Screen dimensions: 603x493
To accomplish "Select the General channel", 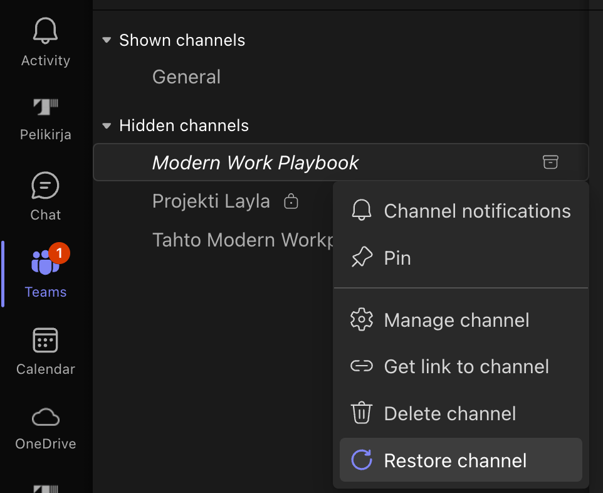I will click(186, 77).
